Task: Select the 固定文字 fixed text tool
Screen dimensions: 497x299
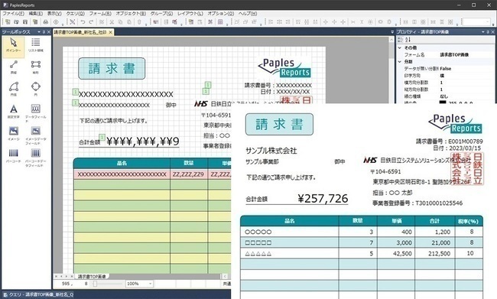Action: pos(13,112)
